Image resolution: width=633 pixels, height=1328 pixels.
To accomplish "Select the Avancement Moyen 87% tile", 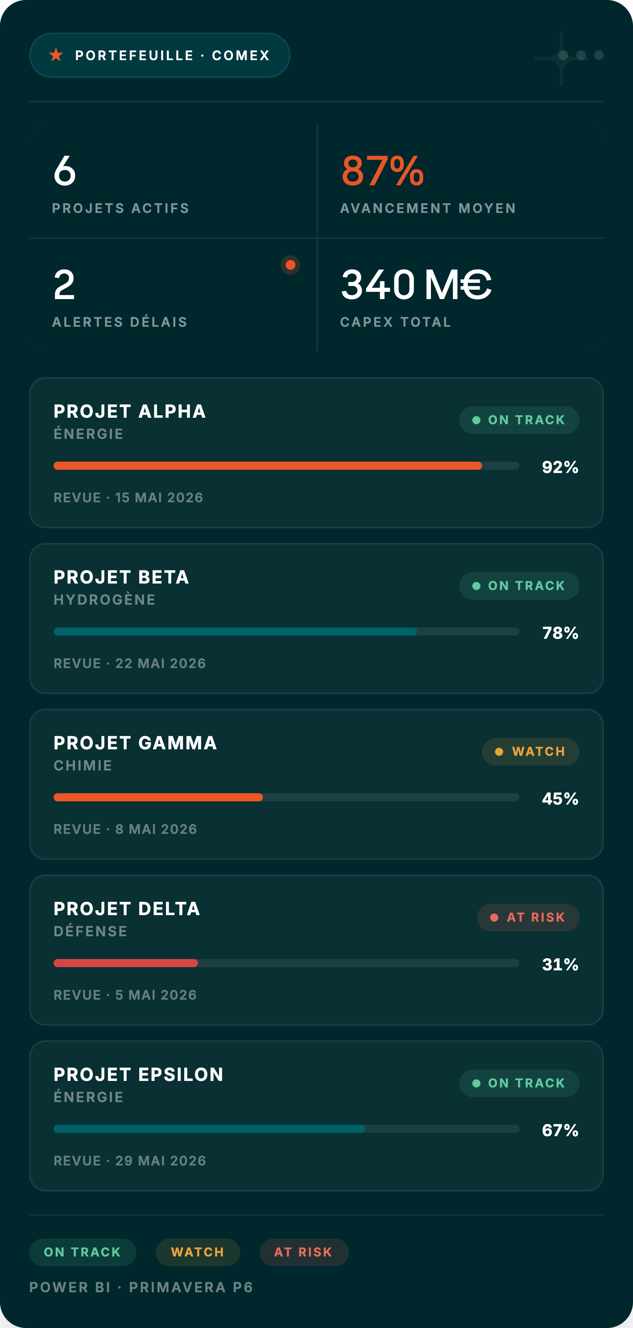I will click(x=461, y=182).
